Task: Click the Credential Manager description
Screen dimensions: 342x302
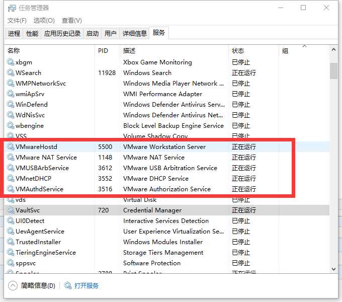Action: (152, 210)
